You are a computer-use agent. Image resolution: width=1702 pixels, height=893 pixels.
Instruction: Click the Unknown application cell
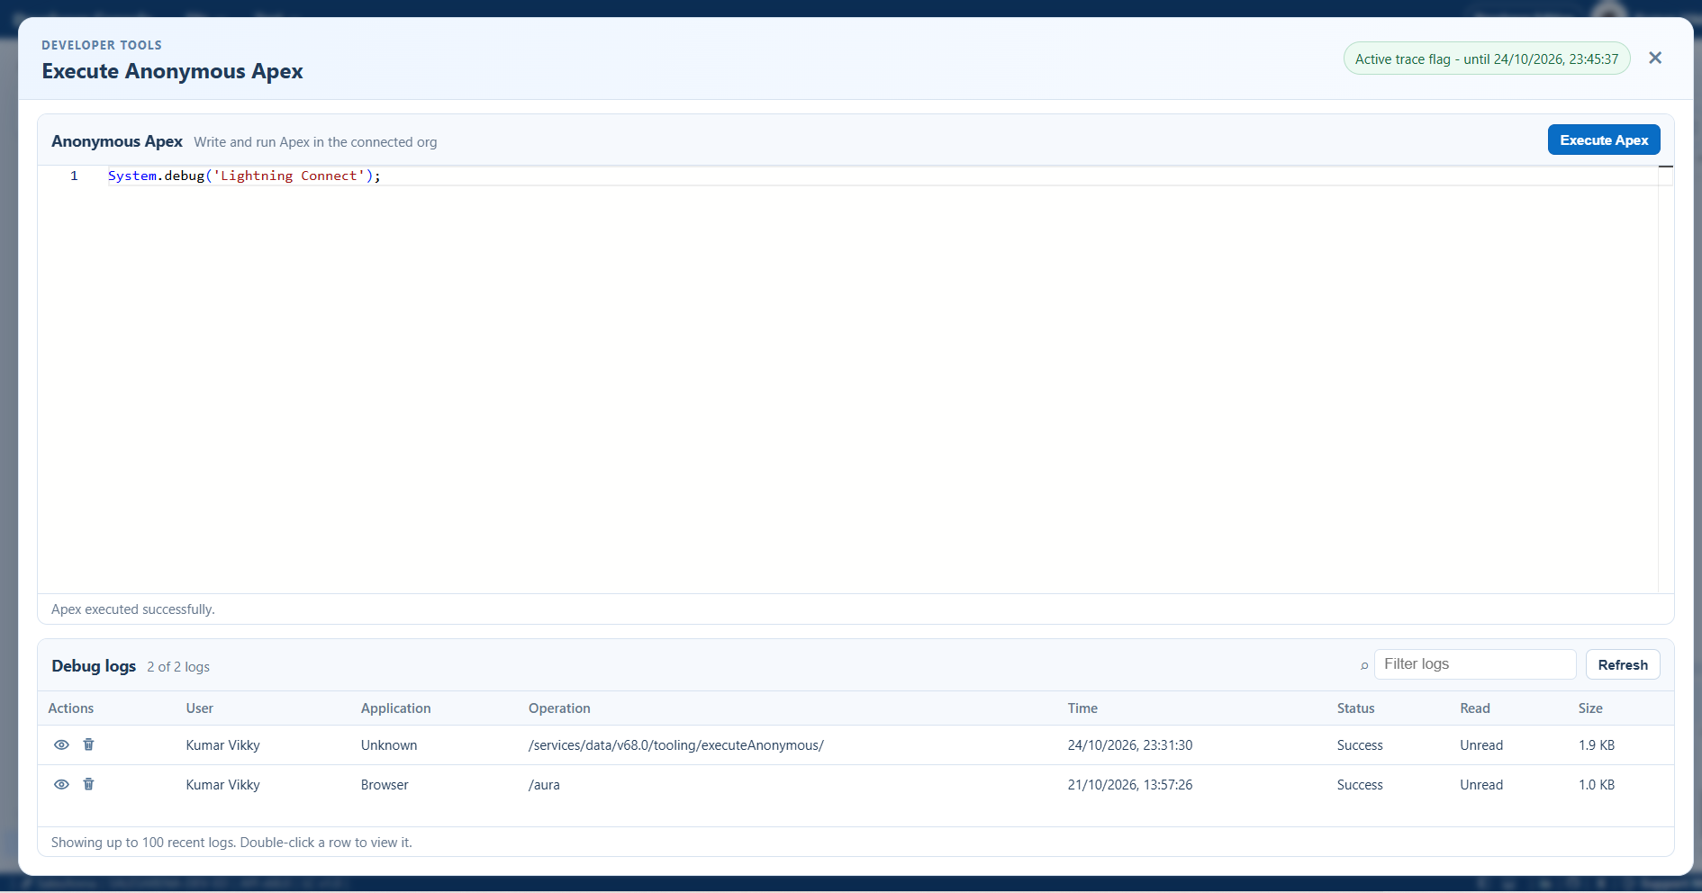pos(389,745)
